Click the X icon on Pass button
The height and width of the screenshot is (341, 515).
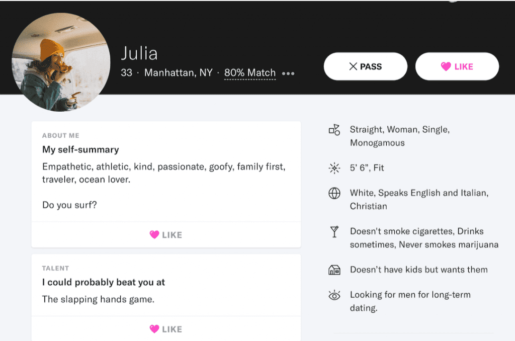tap(353, 66)
